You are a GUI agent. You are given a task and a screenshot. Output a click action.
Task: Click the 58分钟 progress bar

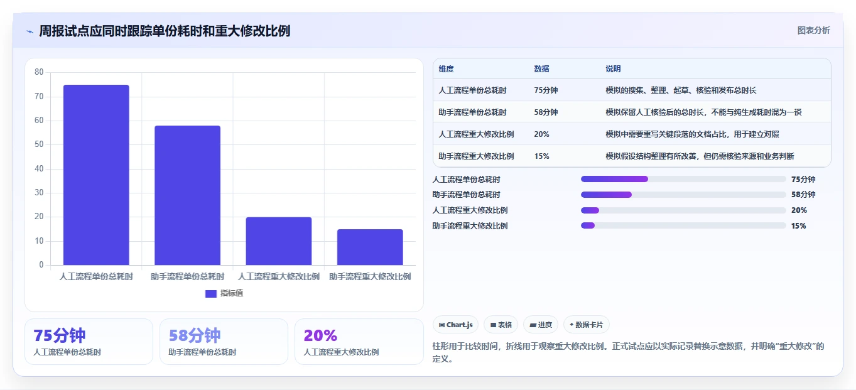(683, 195)
